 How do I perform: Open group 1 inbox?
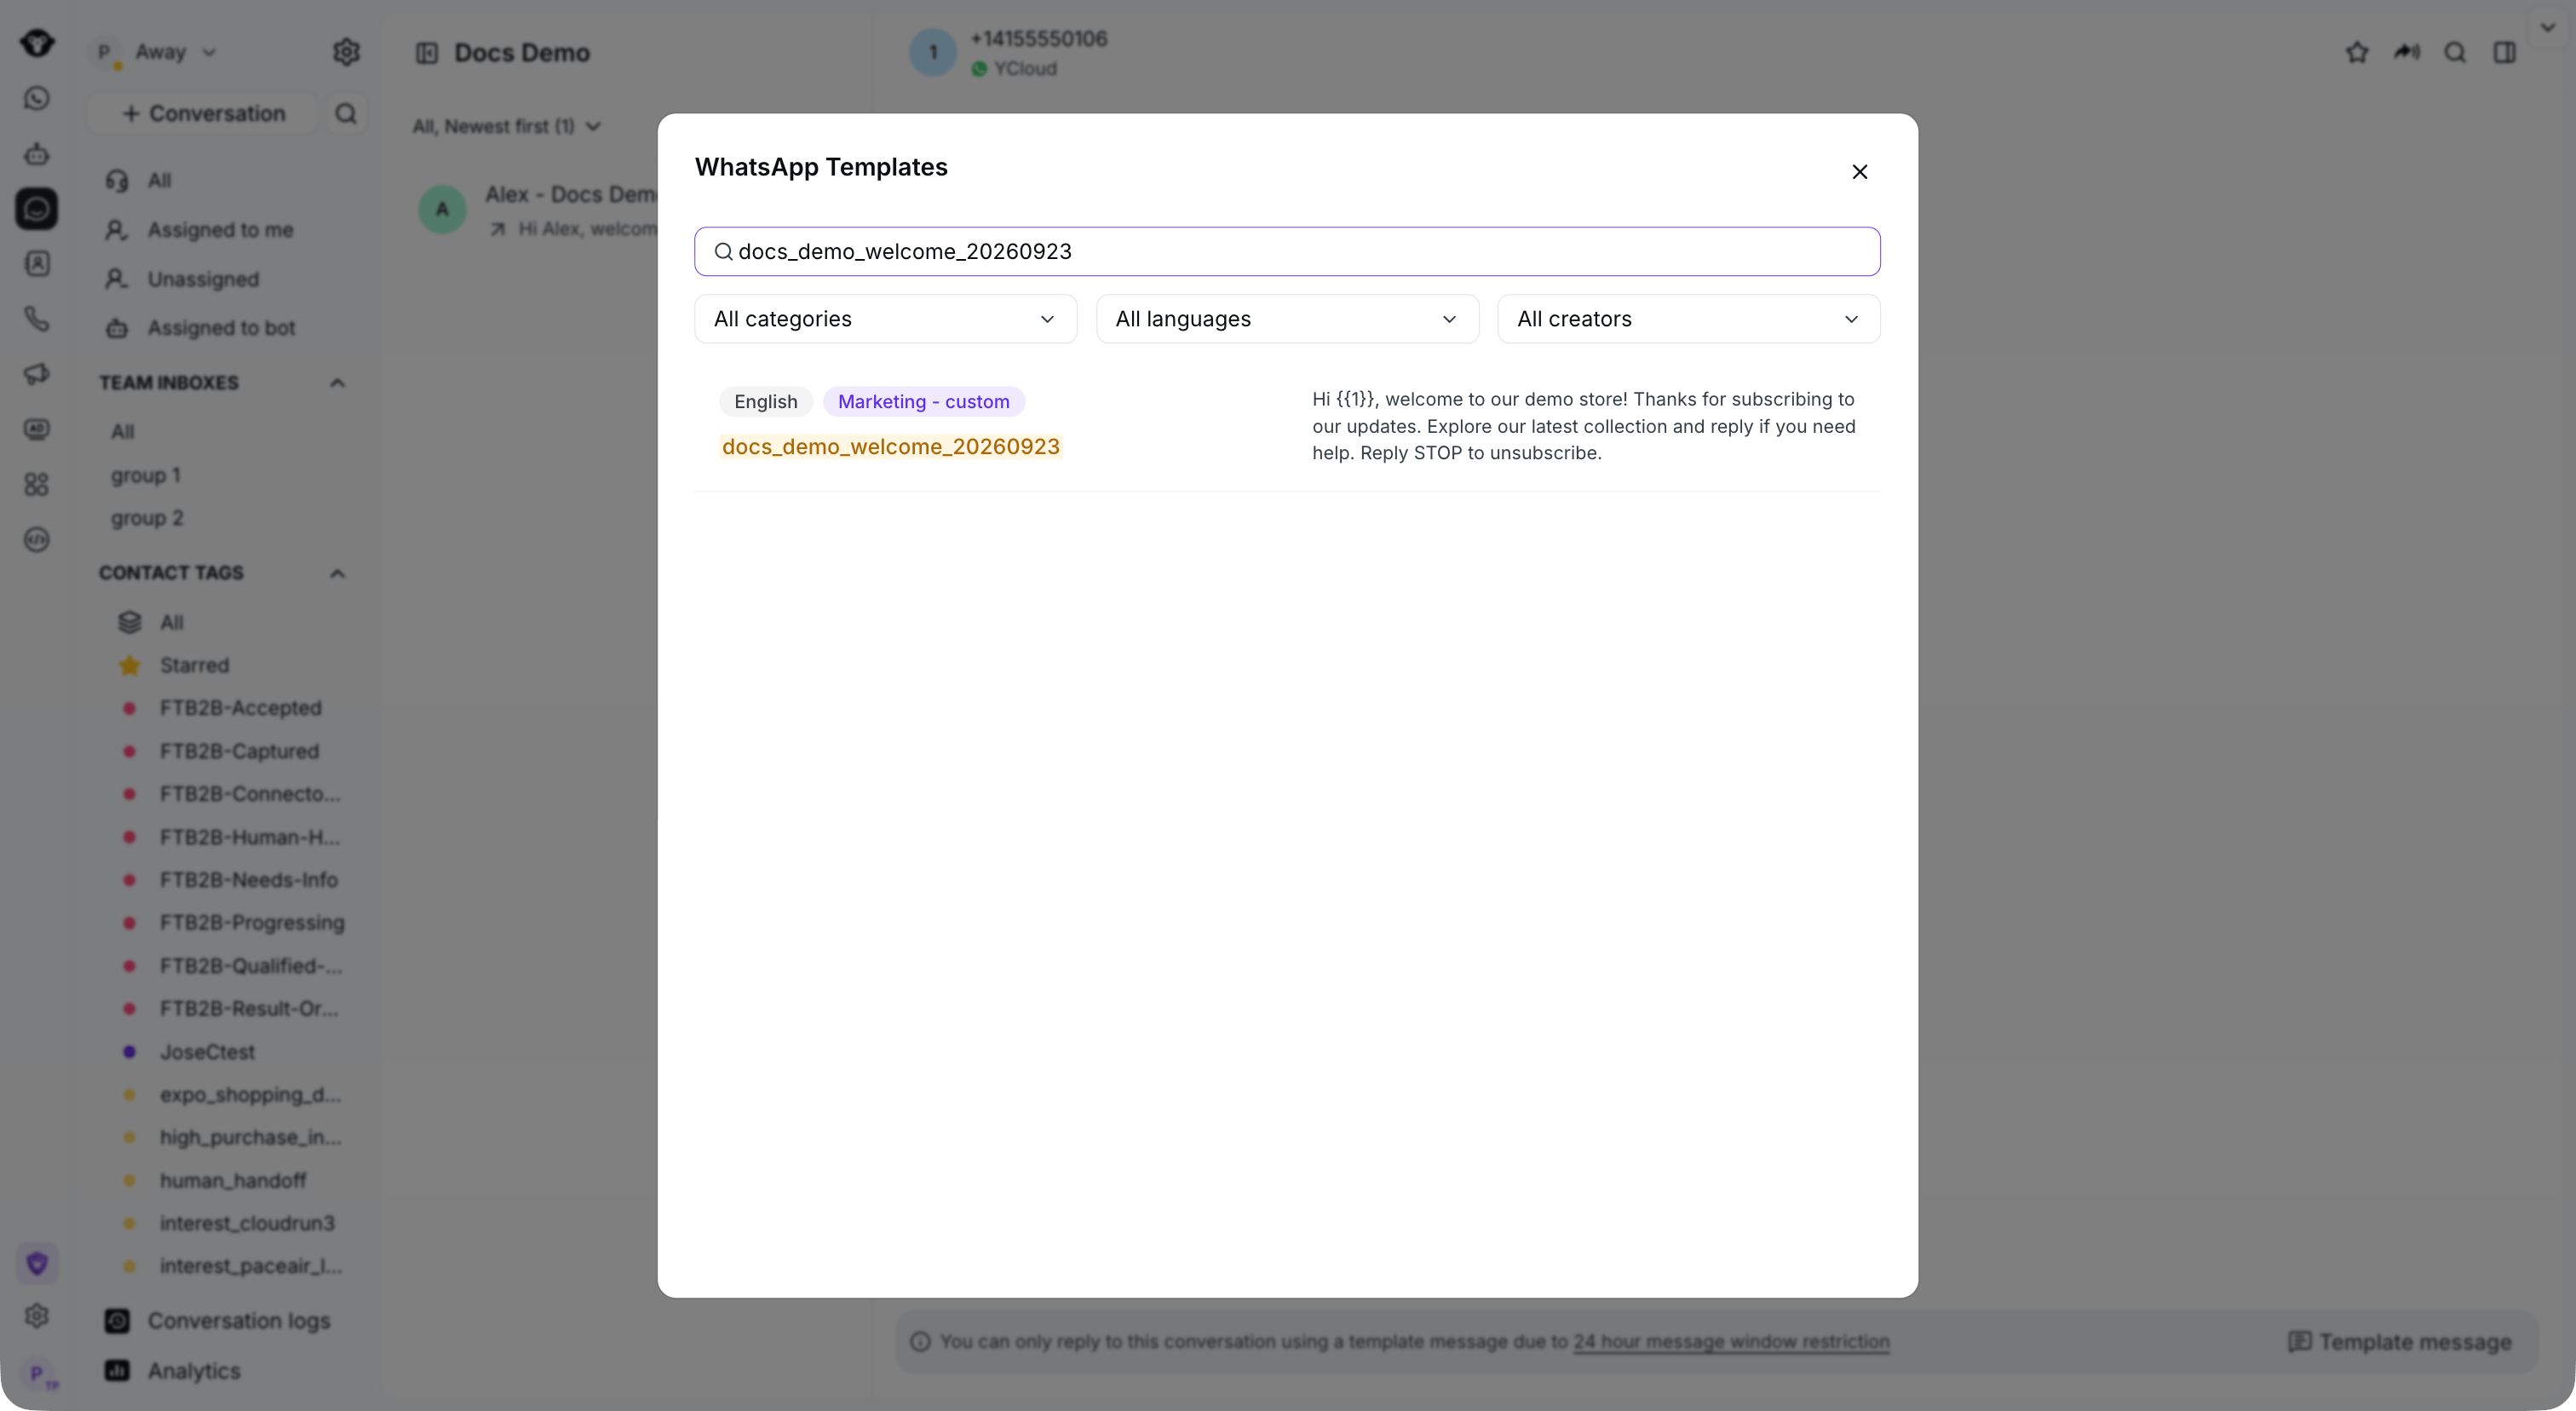(146, 475)
